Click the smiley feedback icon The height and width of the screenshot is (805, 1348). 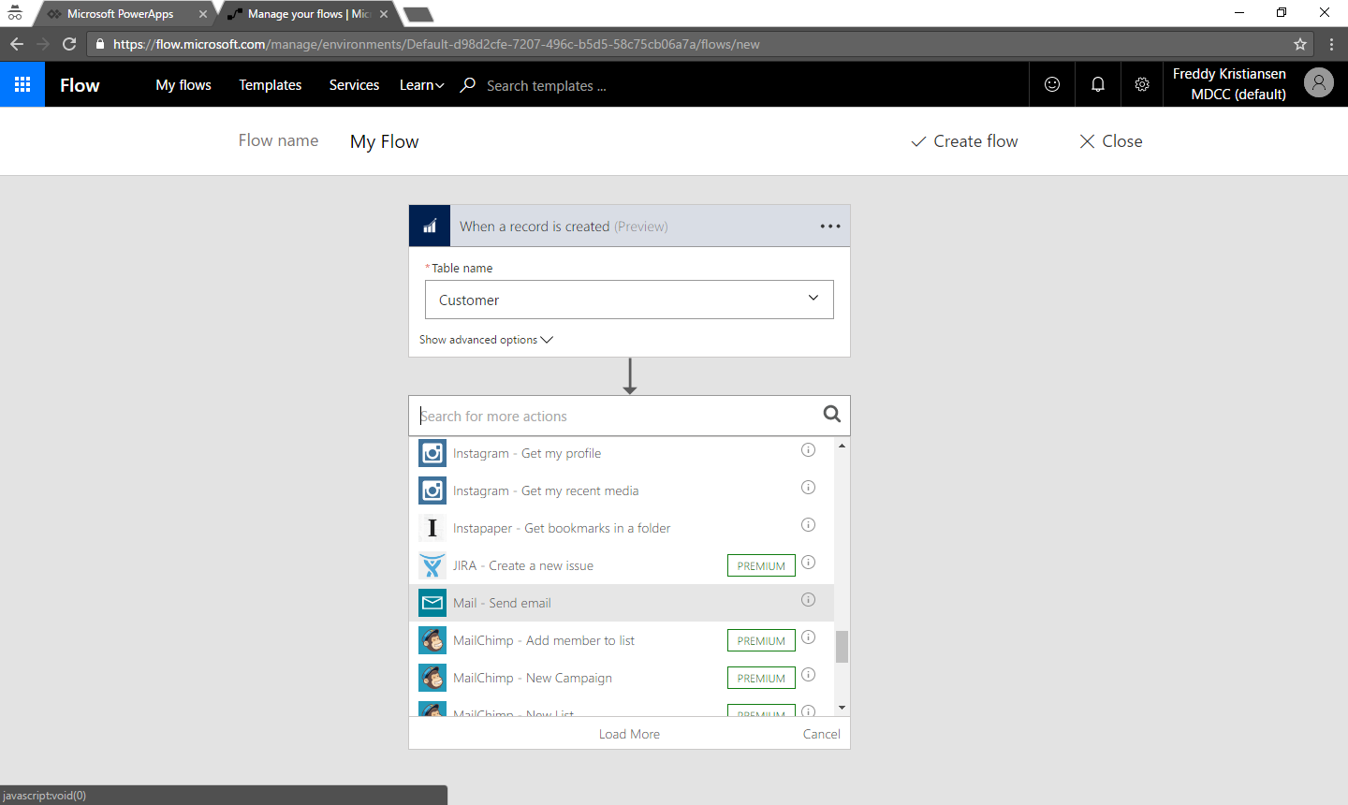coord(1052,84)
